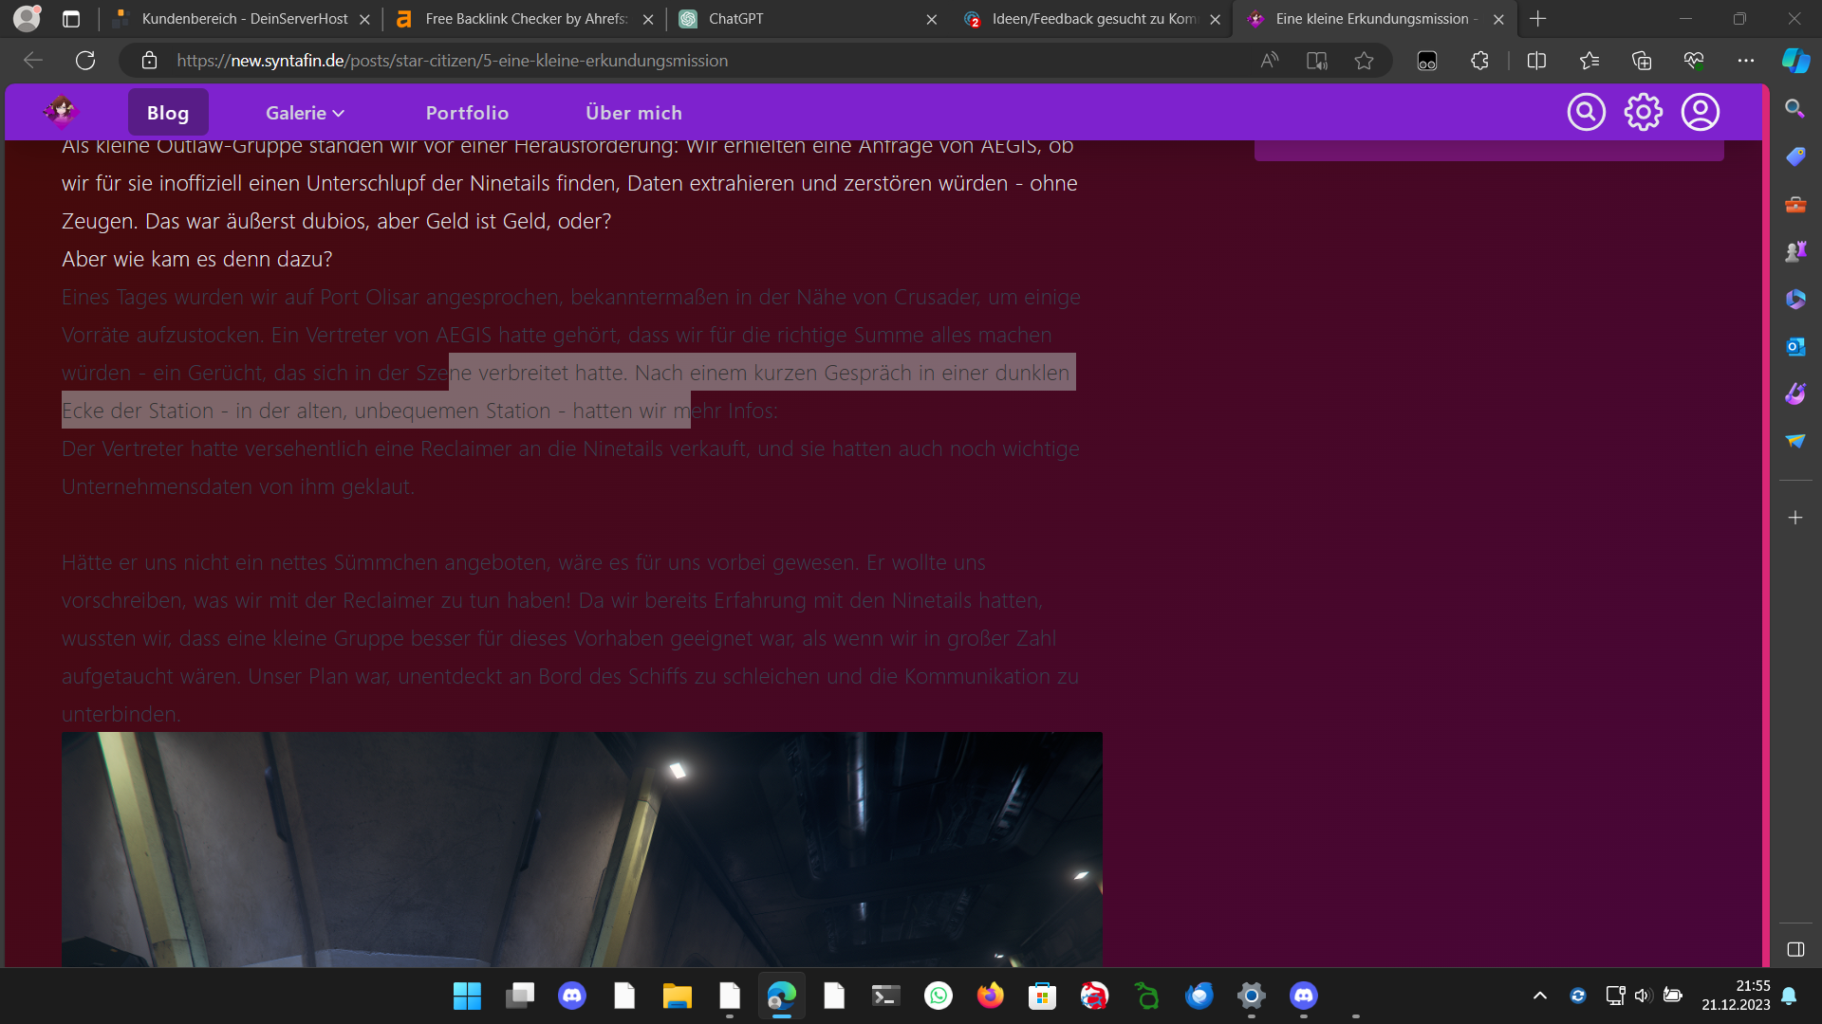Toggle the Edge sidebar visibility button
1822x1024 pixels.
click(x=1794, y=949)
